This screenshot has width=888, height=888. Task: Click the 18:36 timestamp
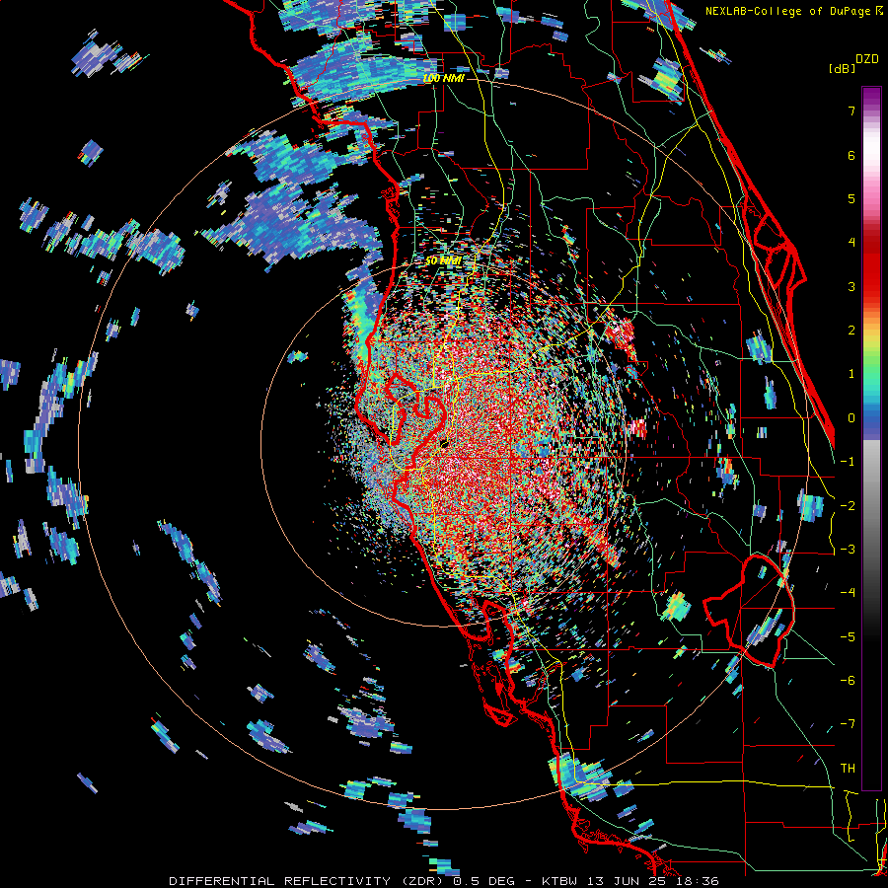click(700, 881)
